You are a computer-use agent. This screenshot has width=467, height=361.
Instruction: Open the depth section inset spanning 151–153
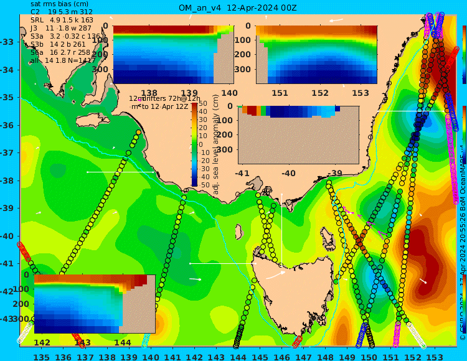pyautogui.click(x=316, y=55)
